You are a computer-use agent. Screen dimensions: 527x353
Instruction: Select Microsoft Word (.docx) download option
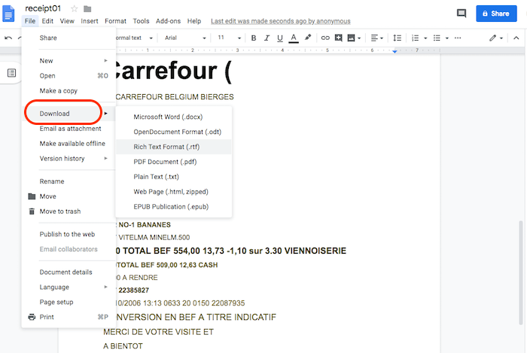pos(168,117)
